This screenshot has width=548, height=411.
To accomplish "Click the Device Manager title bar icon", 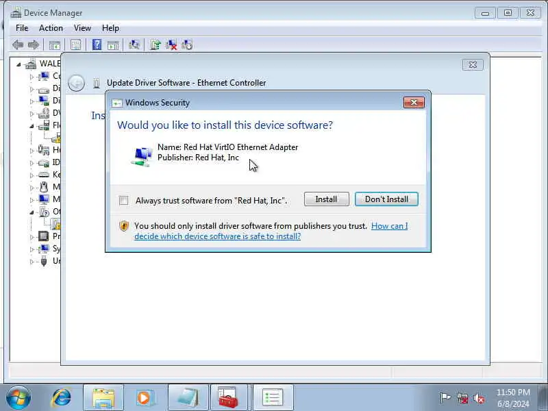I will click(15, 13).
